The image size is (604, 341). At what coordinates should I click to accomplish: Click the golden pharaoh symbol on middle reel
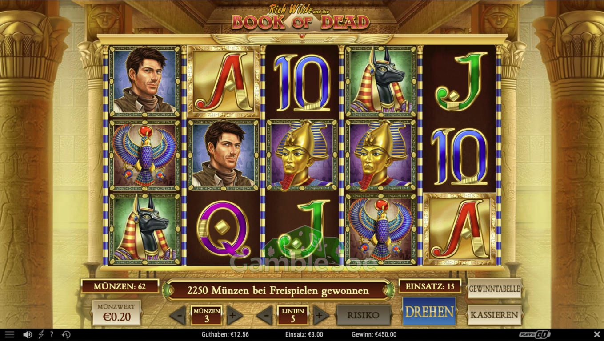[302, 155]
